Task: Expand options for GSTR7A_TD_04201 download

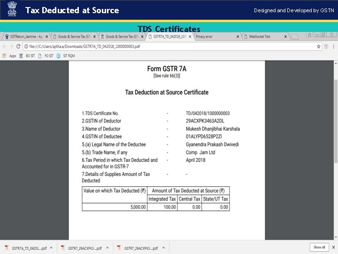Action: pos(51,248)
